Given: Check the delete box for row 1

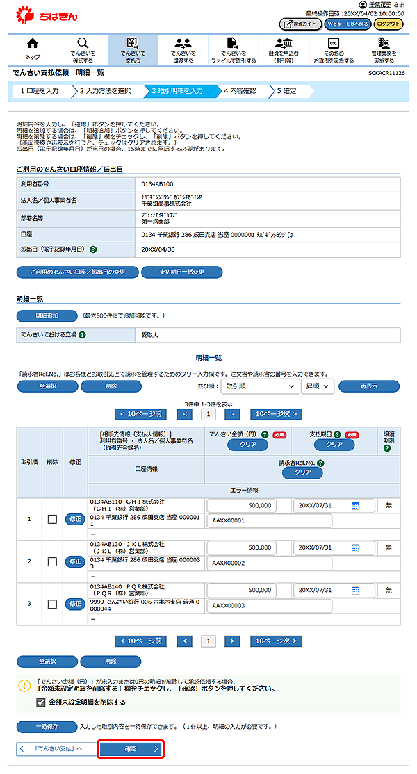Looking at the screenshot, I should pyautogui.click(x=52, y=519).
